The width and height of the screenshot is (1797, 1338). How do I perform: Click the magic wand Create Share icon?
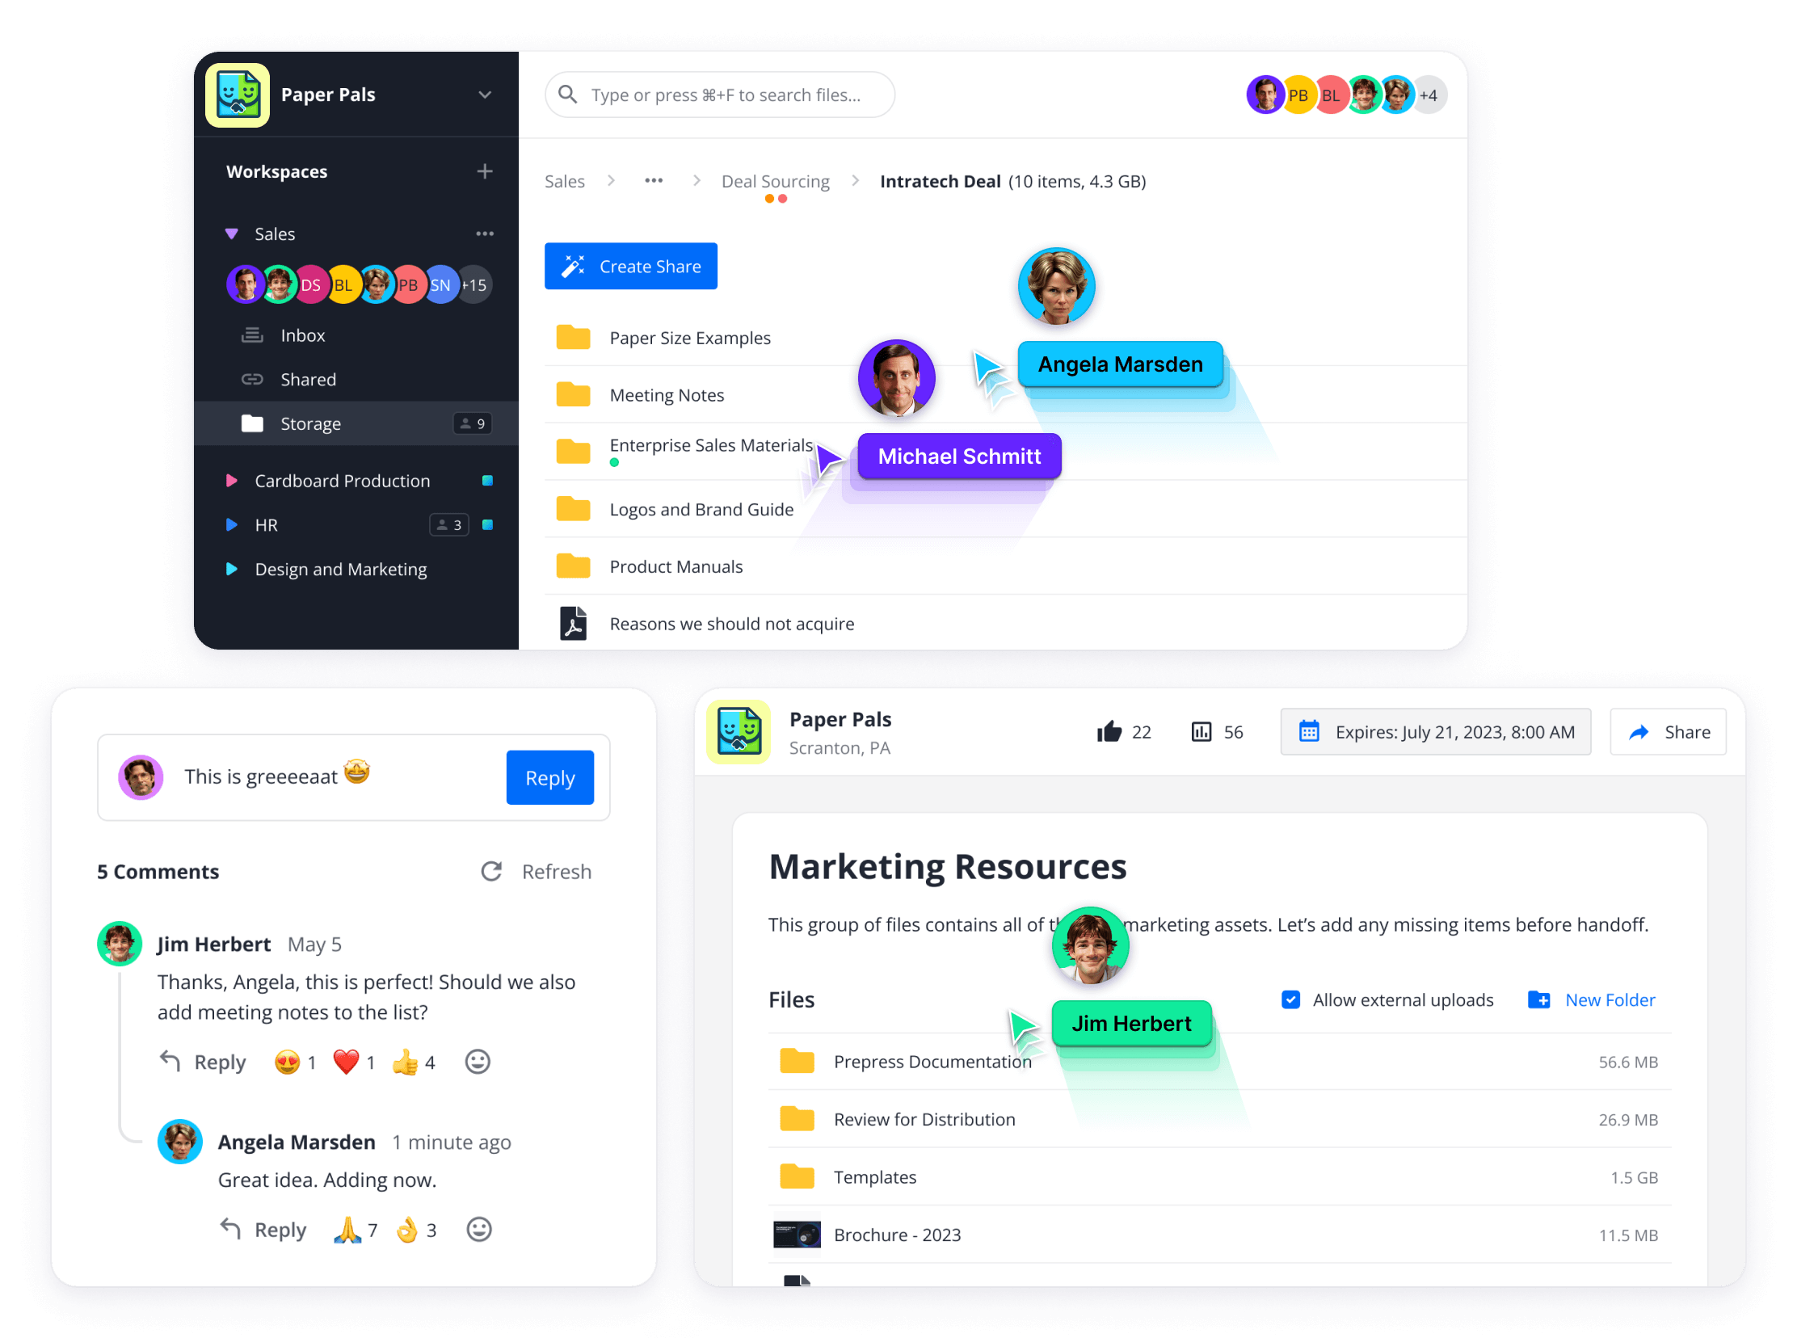(x=572, y=266)
